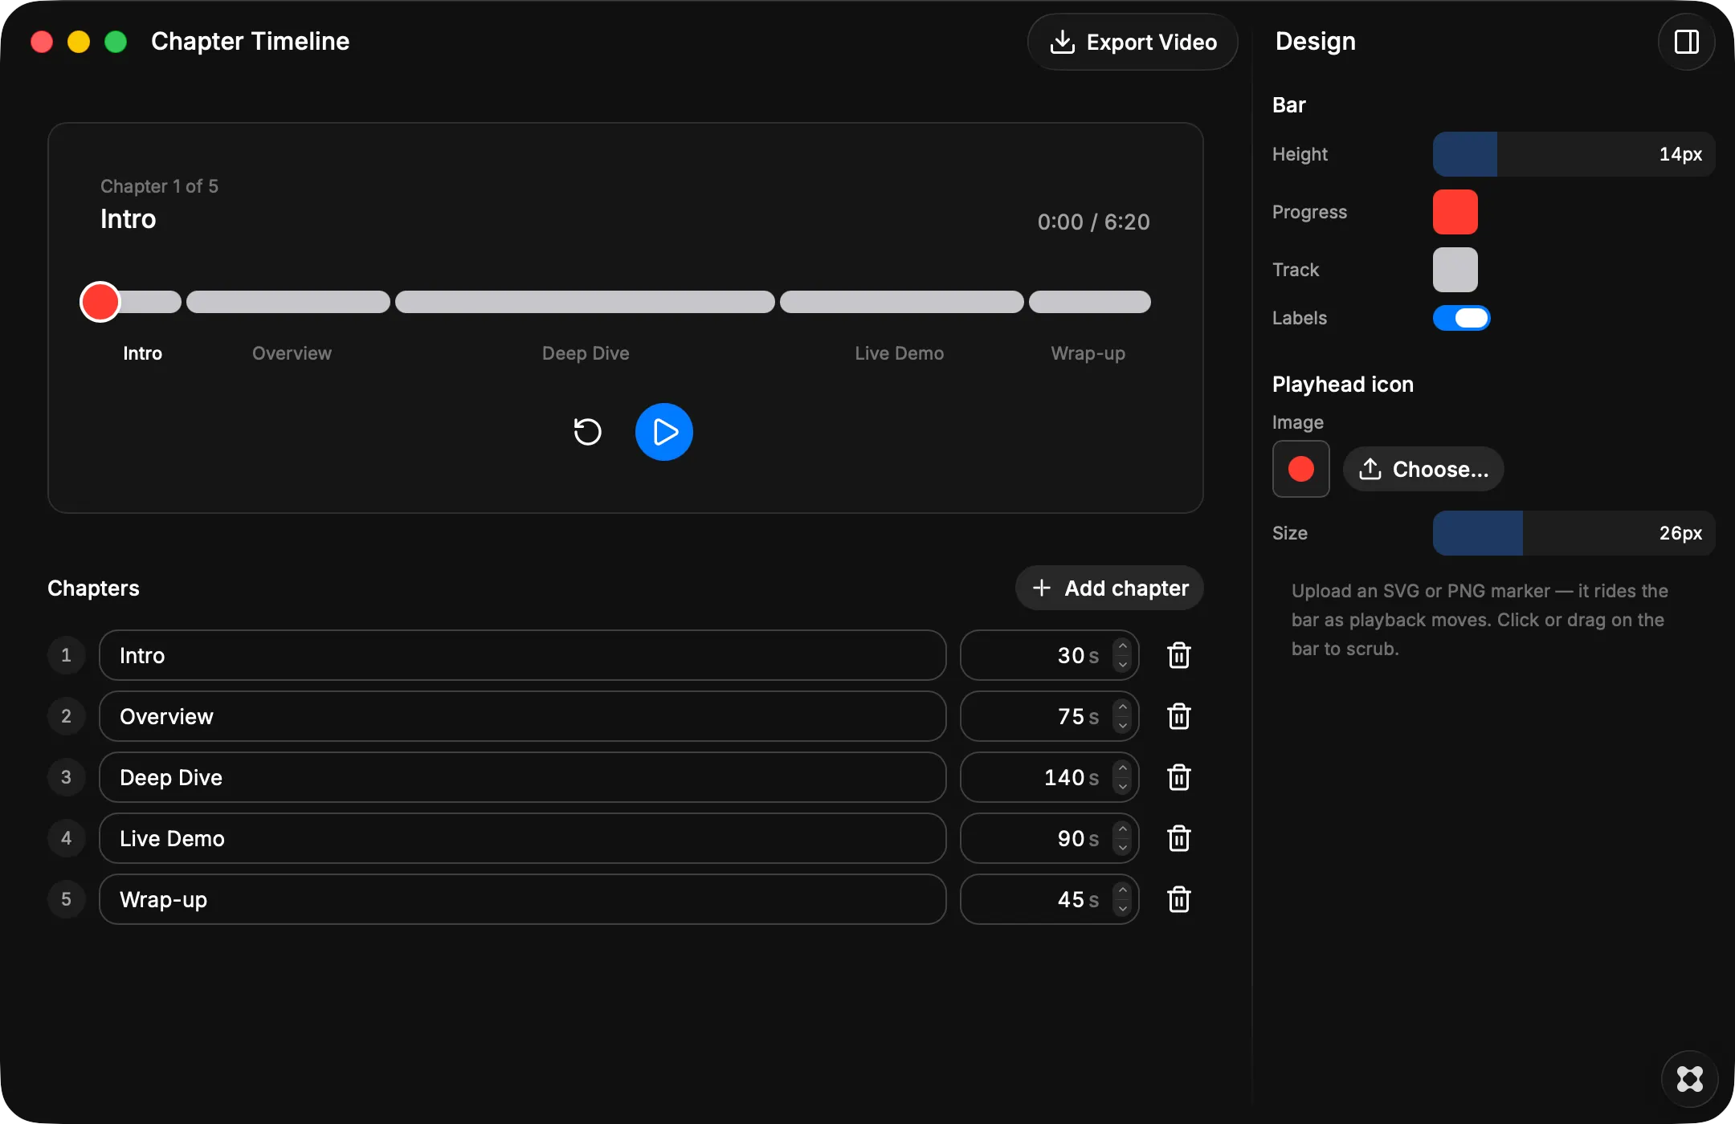Click the chapter number 3 badge
The image size is (1735, 1124).
[67, 777]
